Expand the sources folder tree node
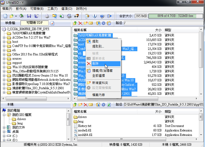 [x=4, y=59]
